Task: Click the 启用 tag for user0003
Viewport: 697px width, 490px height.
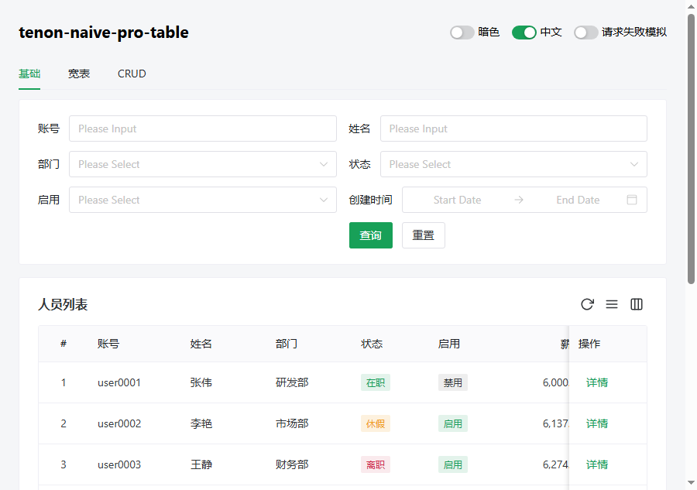Action: (x=452, y=464)
